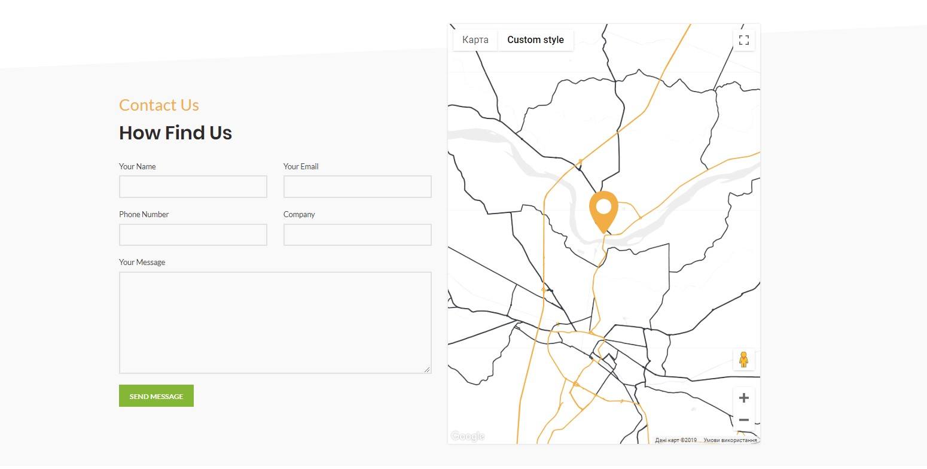Screen dimensions: 927x469
Task: Switch to the Карта map type
Action: click(x=475, y=40)
